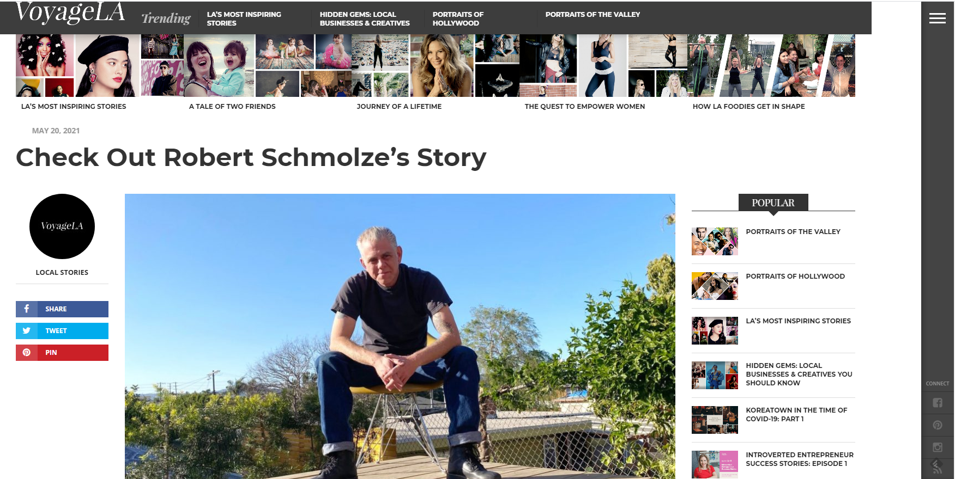Open the hamburger menu icon
955x479 pixels.
tap(937, 19)
